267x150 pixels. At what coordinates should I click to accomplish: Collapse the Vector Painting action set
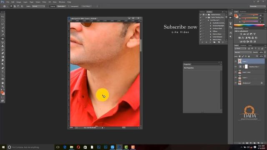click(x=206, y=17)
